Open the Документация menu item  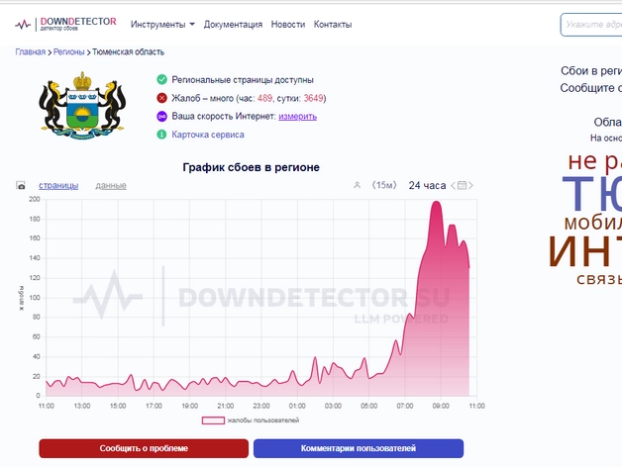(x=233, y=25)
